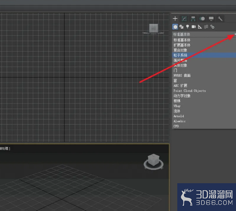Choose 流体 from the object list
236x211 pixels.
[x=204, y=111]
